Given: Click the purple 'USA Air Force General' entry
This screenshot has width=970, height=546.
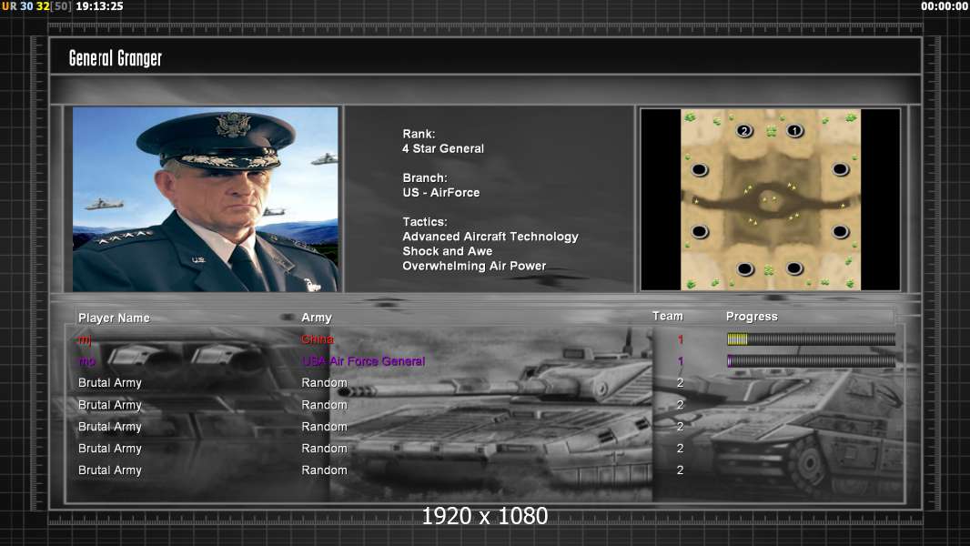Looking at the screenshot, I should [x=364, y=361].
